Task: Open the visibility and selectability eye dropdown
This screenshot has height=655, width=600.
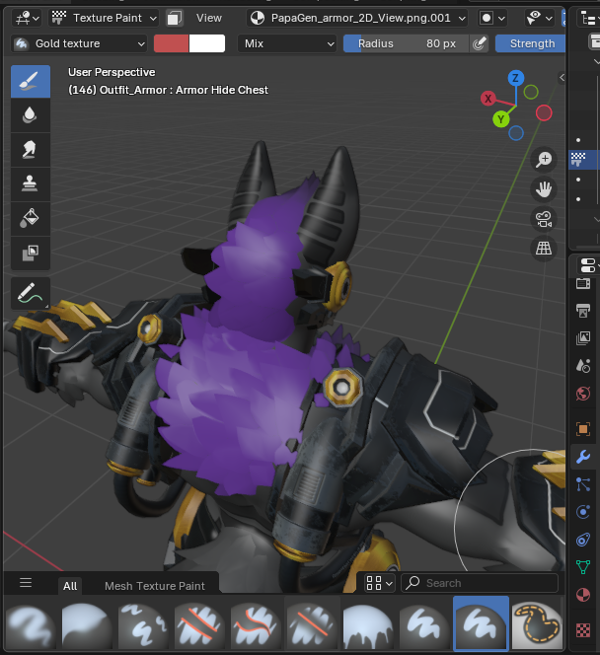Action: [x=540, y=19]
